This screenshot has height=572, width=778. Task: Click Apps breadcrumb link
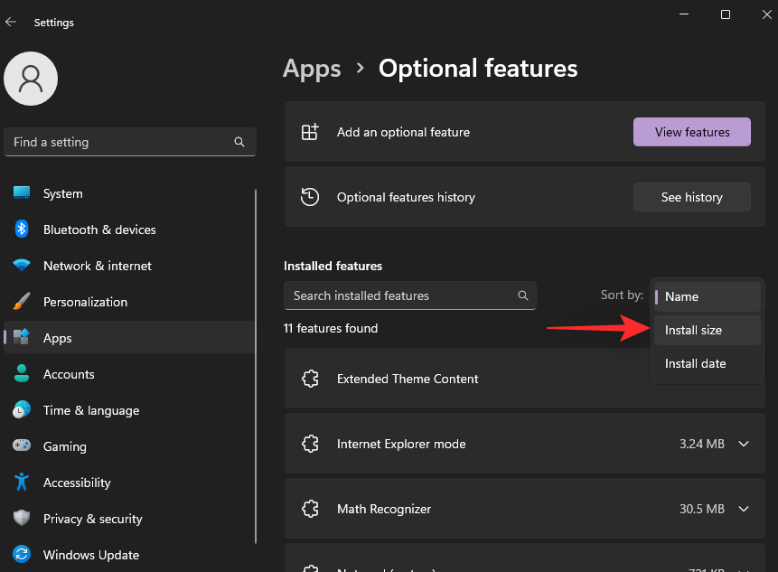coord(312,69)
